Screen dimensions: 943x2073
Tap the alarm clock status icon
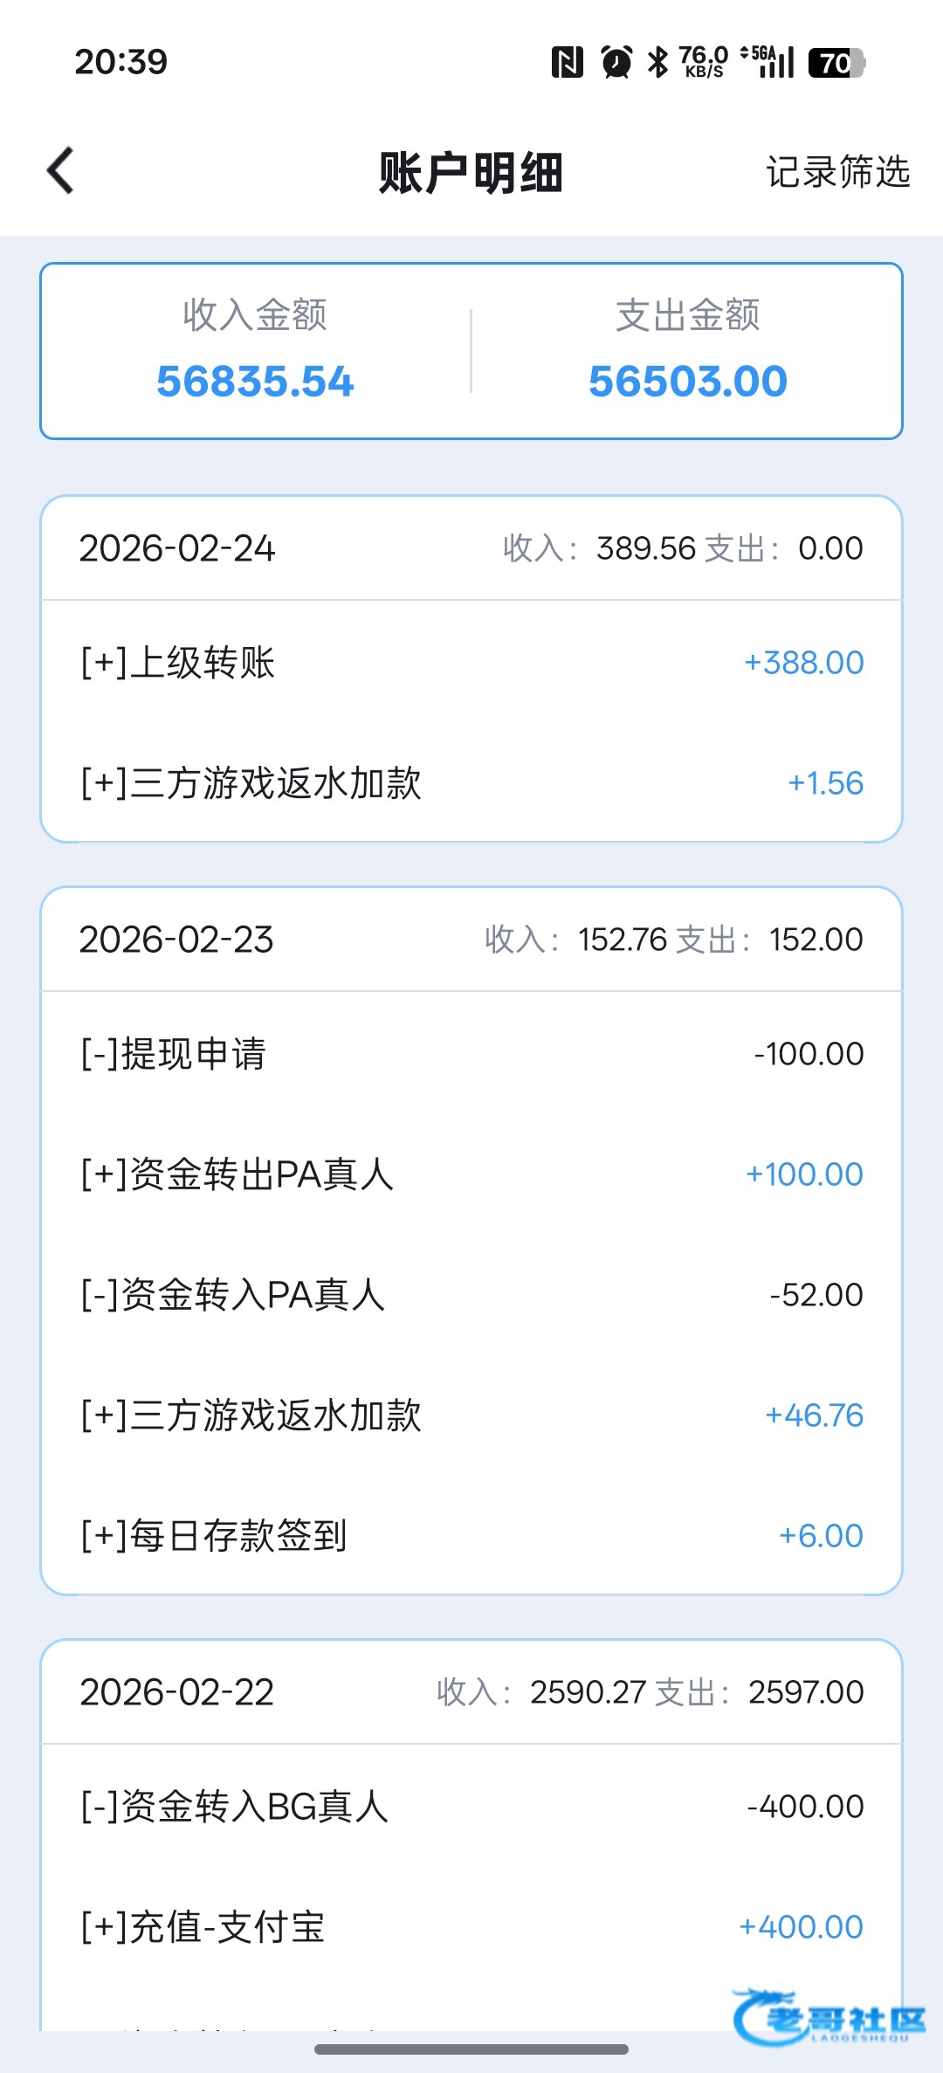coord(616,63)
